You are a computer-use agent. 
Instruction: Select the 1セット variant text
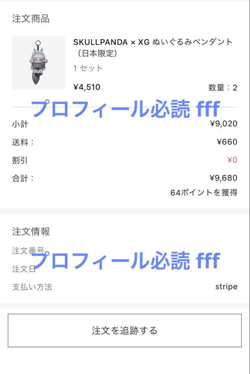point(88,68)
